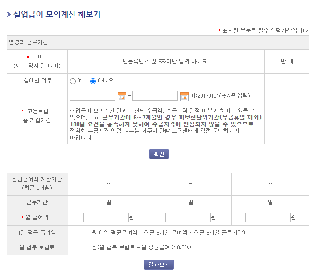The width and height of the screenshot is (309, 276).
Task: Click the 예:20170101(숫자만입력) example text
Action: coord(220,96)
